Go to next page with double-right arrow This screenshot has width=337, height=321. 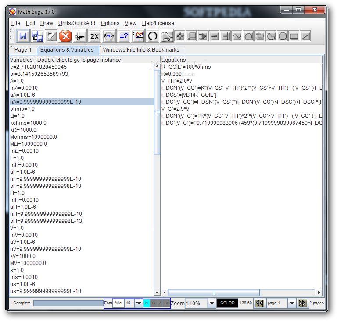pos(302,303)
